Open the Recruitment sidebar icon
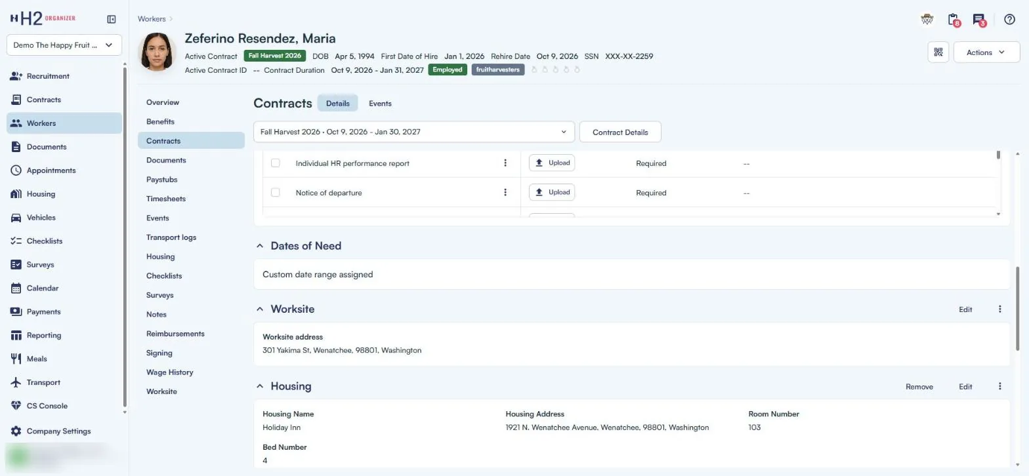Screen dimensions: 1029x476 (x=16, y=76)
